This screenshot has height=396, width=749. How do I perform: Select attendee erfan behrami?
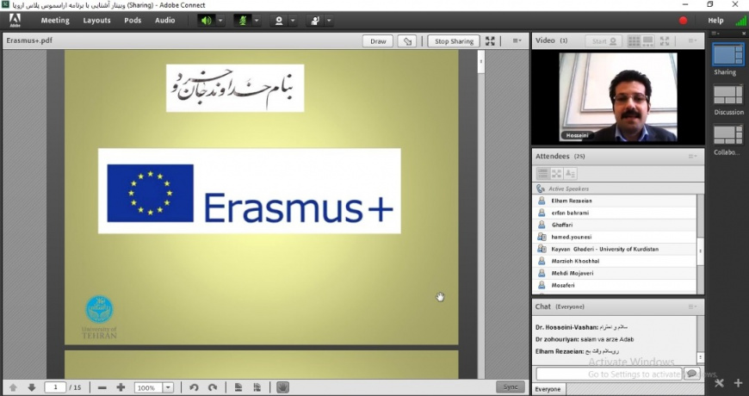(x=615, y=213)
